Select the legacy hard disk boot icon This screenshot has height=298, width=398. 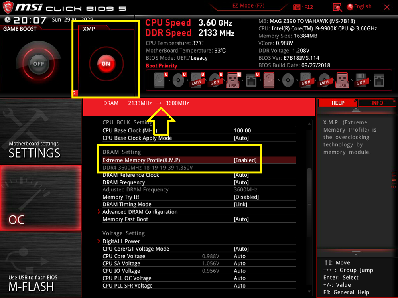point(269,80)
